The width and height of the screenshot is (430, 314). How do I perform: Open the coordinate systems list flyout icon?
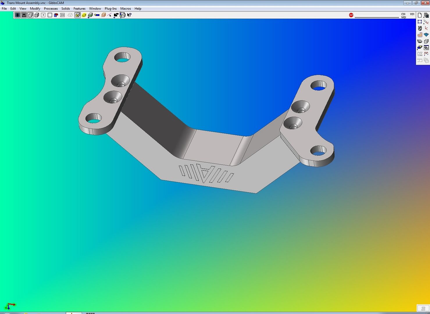click(x=426, y=22)
